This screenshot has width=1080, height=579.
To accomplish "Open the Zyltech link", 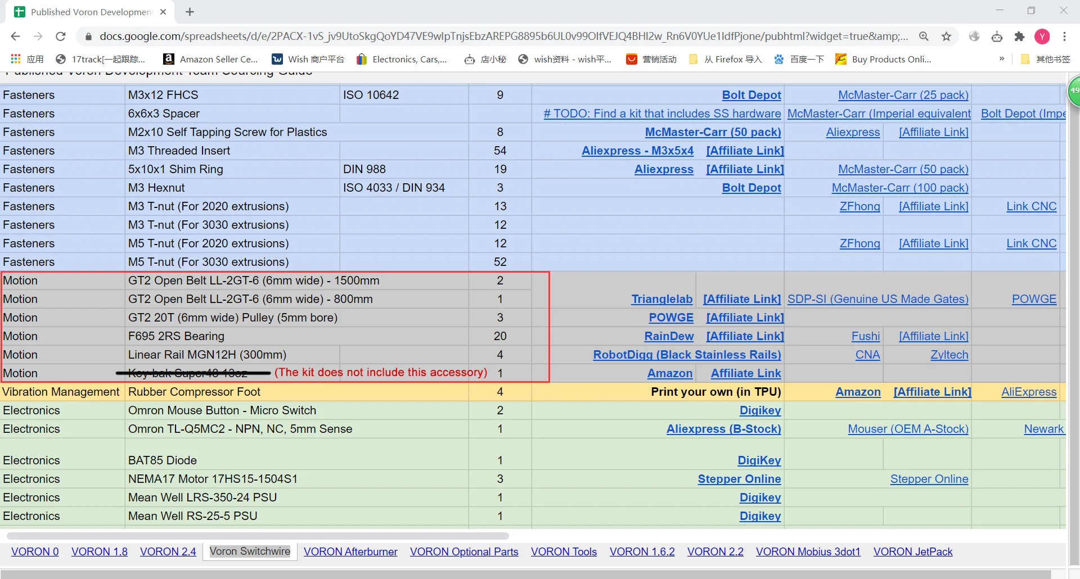I will click(x=949, y=355).
